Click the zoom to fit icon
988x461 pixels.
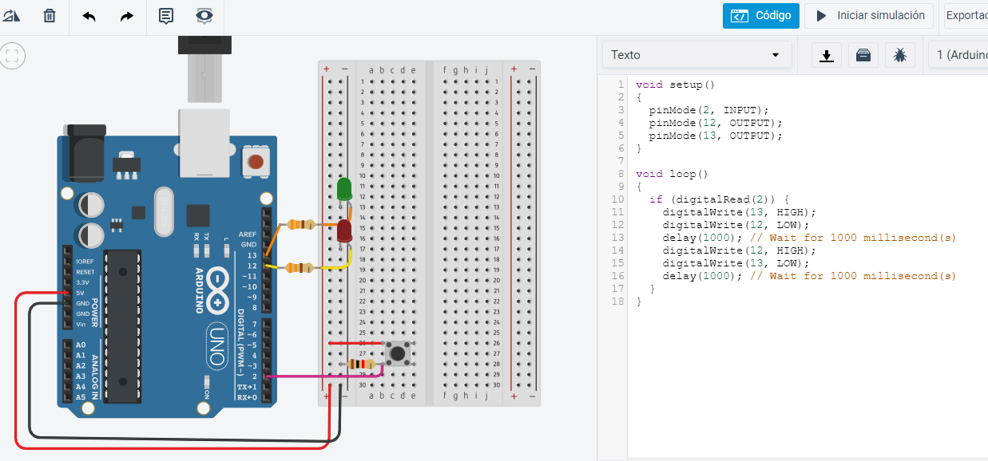pos(12,56)
